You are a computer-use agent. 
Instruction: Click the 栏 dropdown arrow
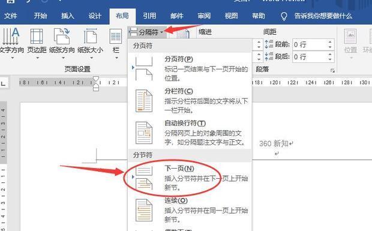(x=116, y=58)
